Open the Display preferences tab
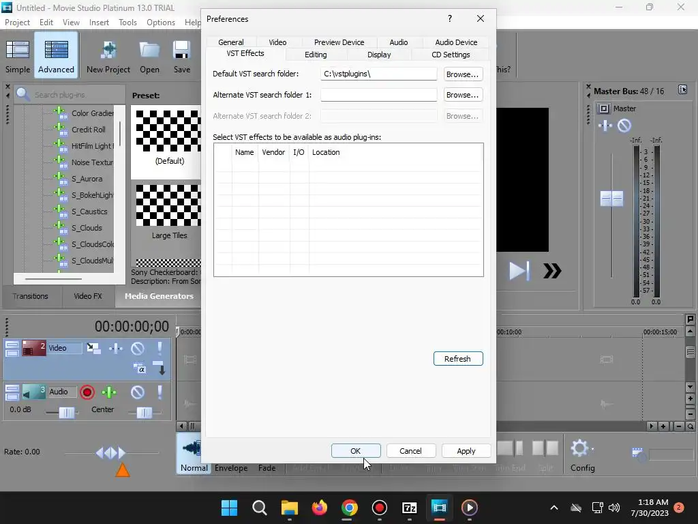This screenshot has width=698, height=524. coord(379,55)
